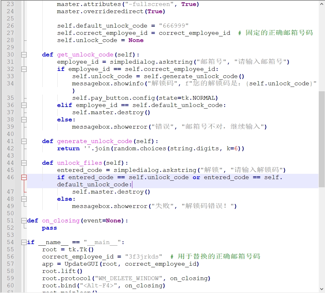This screenshot has height=293, width=325.
Task: Click self.master.destroy() on line 37
Action: (x=111, y=113)
